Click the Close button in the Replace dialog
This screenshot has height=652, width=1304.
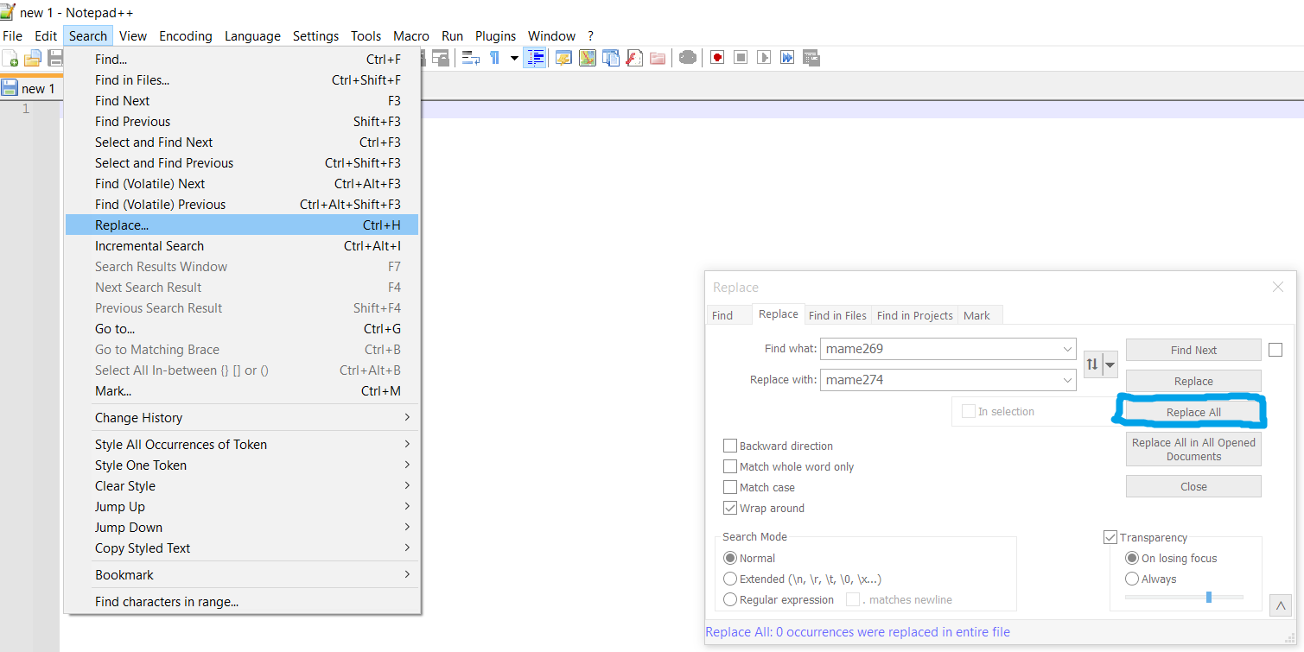coord(1193,486)
